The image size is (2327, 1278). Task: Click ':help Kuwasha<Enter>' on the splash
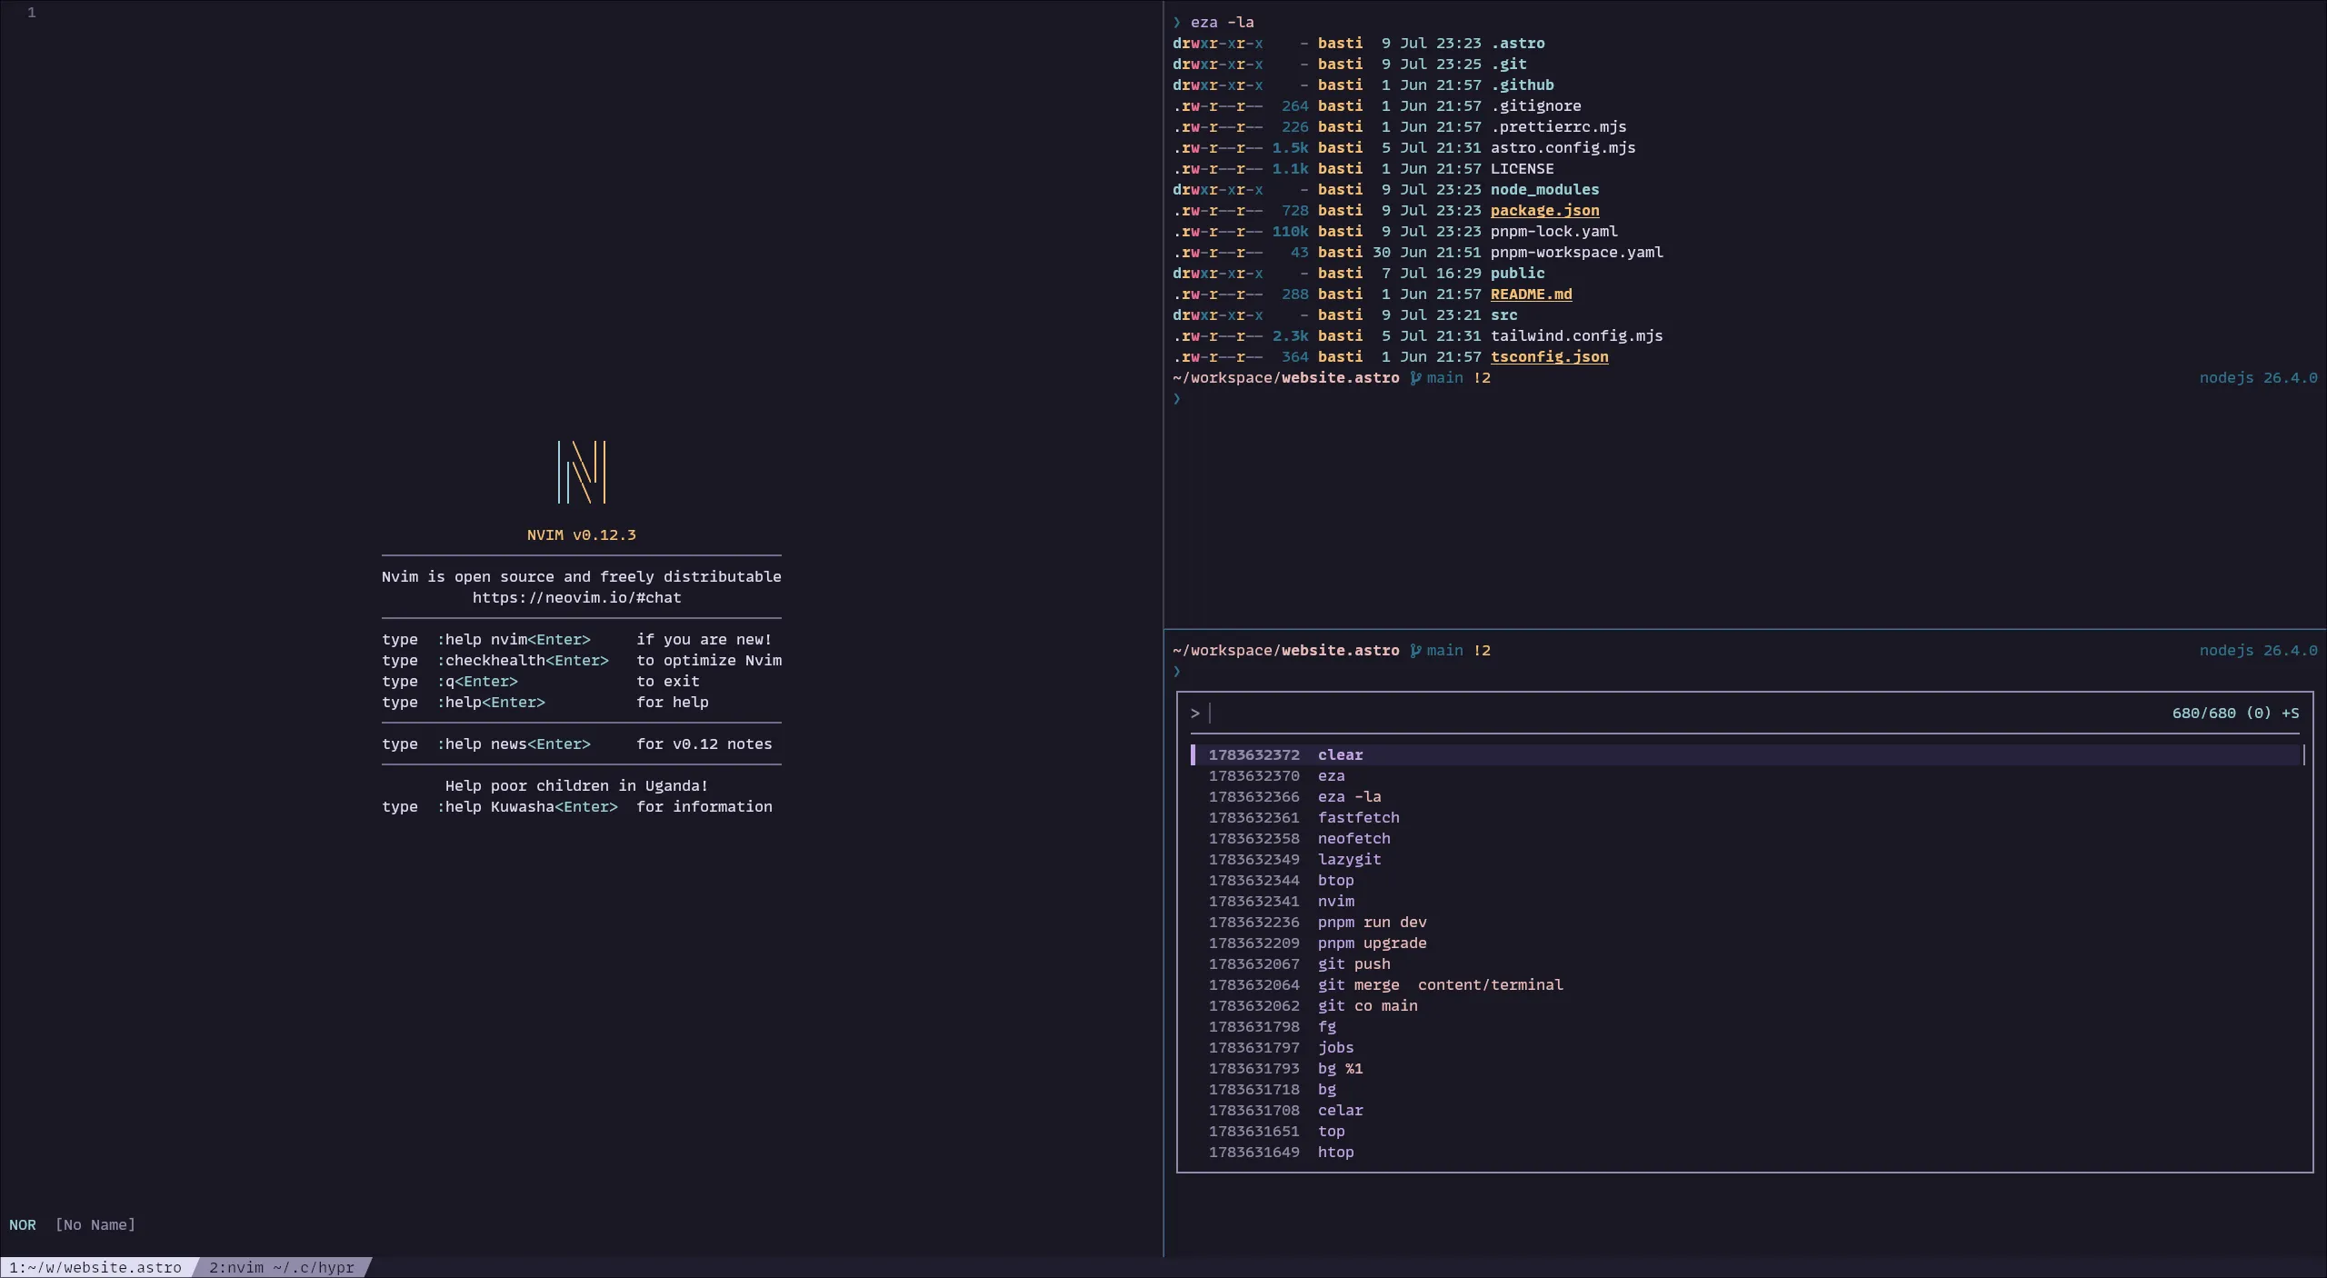click(x=526, y=807)
